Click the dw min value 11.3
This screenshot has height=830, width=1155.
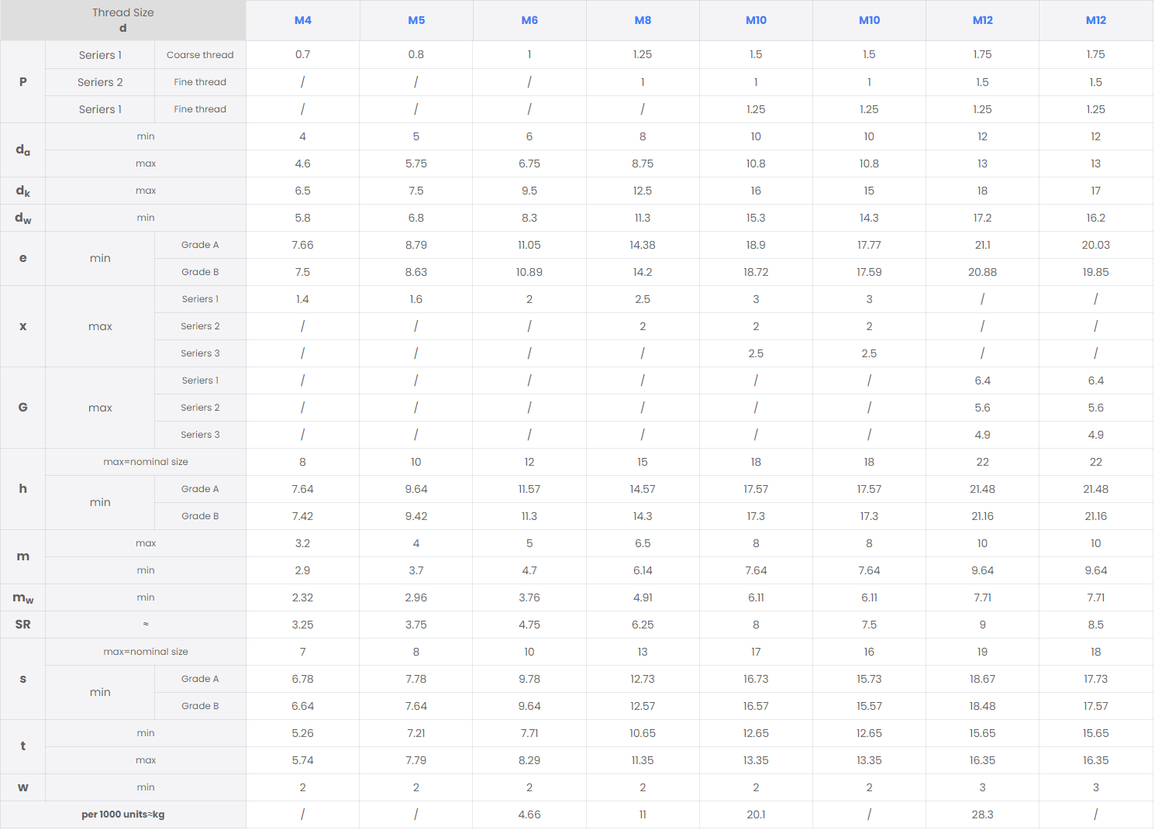(643, 218)
